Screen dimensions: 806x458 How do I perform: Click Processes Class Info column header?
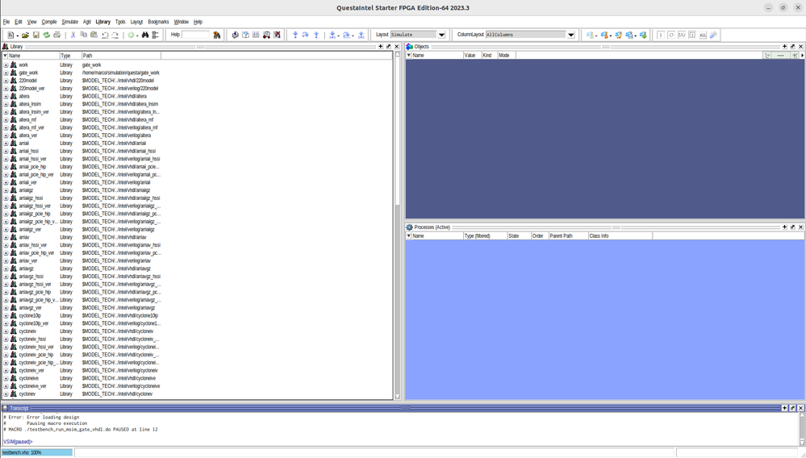pyautogui.click(x=620, y=235)
